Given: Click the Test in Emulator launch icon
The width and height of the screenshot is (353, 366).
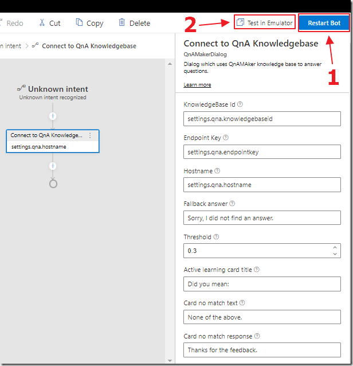Looking at the screenshot, I should (240, 22).
